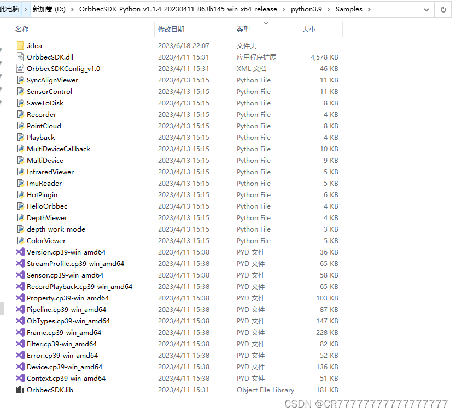Click the InfraredViewer Python file icon
This screenshot has width=456, height=413.
[20, 172]
